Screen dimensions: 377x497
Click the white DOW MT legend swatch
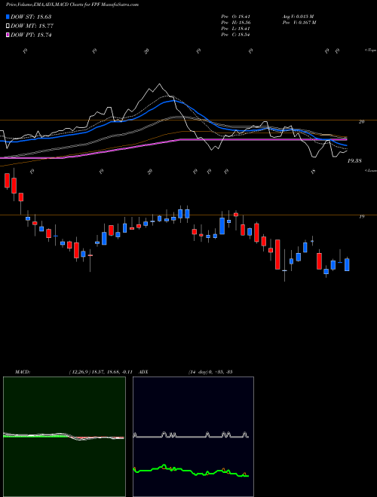(8, 26)
